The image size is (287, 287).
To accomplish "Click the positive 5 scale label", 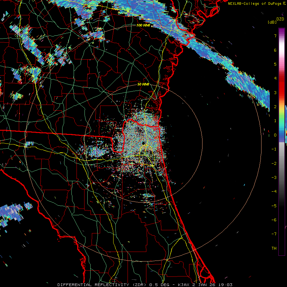I will 275,64.
